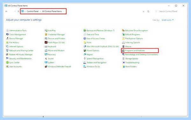The image size is (191, 120).
Task: Launch the Device Manager icon
Action: click(x=7, y=38)
